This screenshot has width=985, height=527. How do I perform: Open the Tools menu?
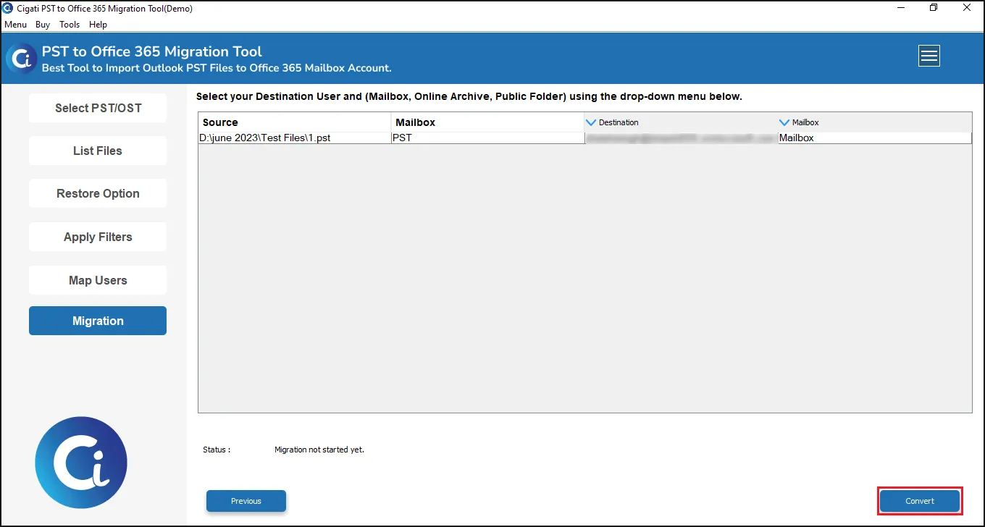(x=70, y=25)
